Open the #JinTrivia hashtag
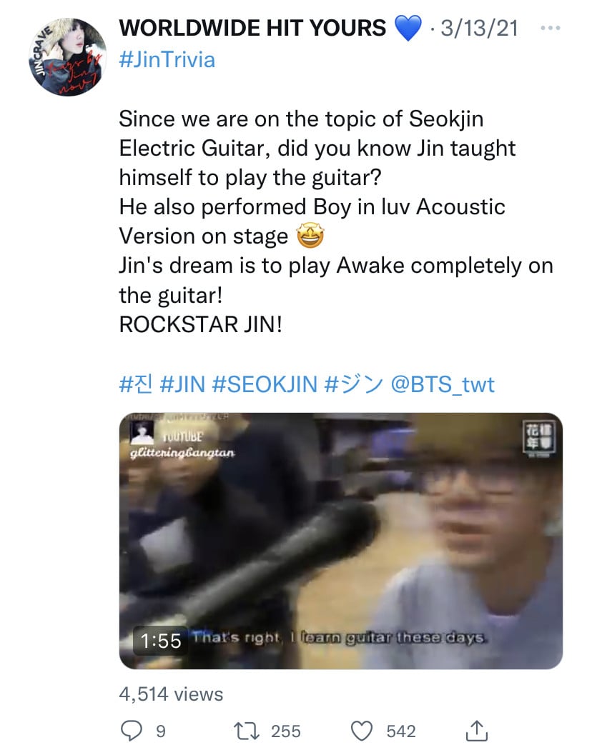 click(167, 60)
